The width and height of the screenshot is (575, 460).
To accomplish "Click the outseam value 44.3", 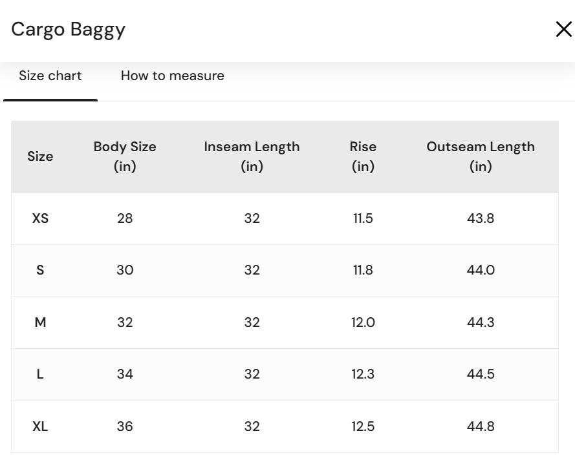I will (481, 322).
